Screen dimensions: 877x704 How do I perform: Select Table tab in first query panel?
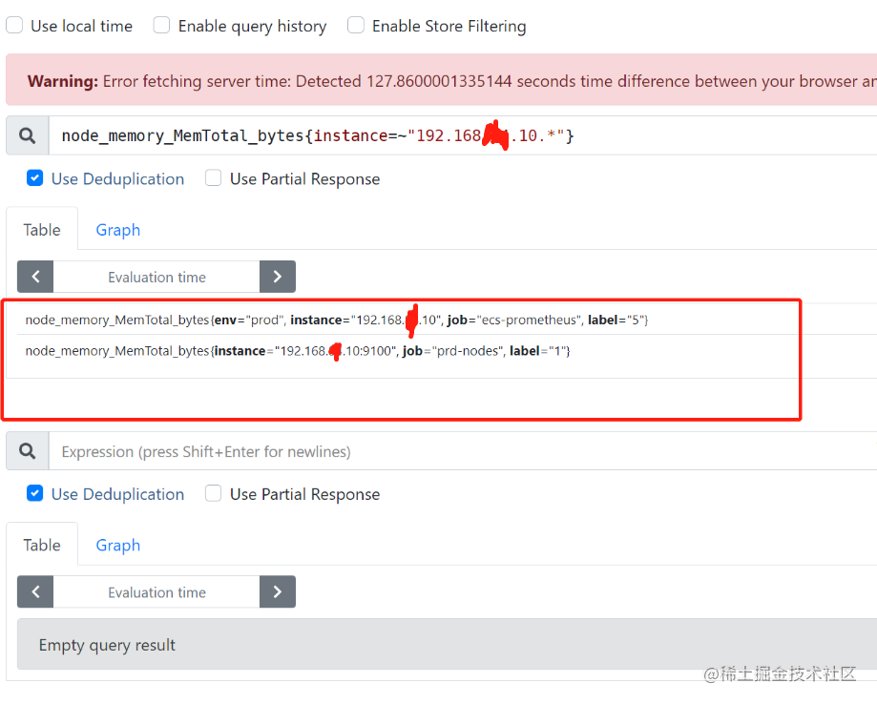pos(42,230)
